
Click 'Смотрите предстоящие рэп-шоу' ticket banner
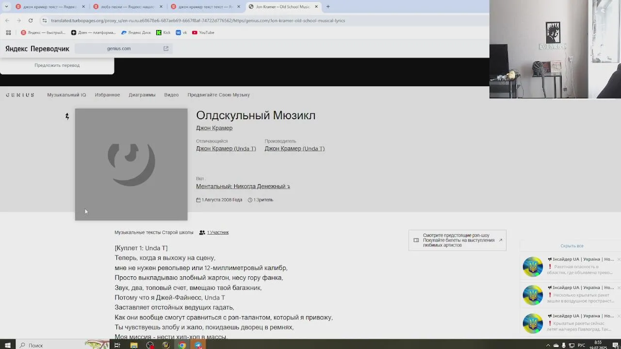pyautogui.click(x=458, y=240)
